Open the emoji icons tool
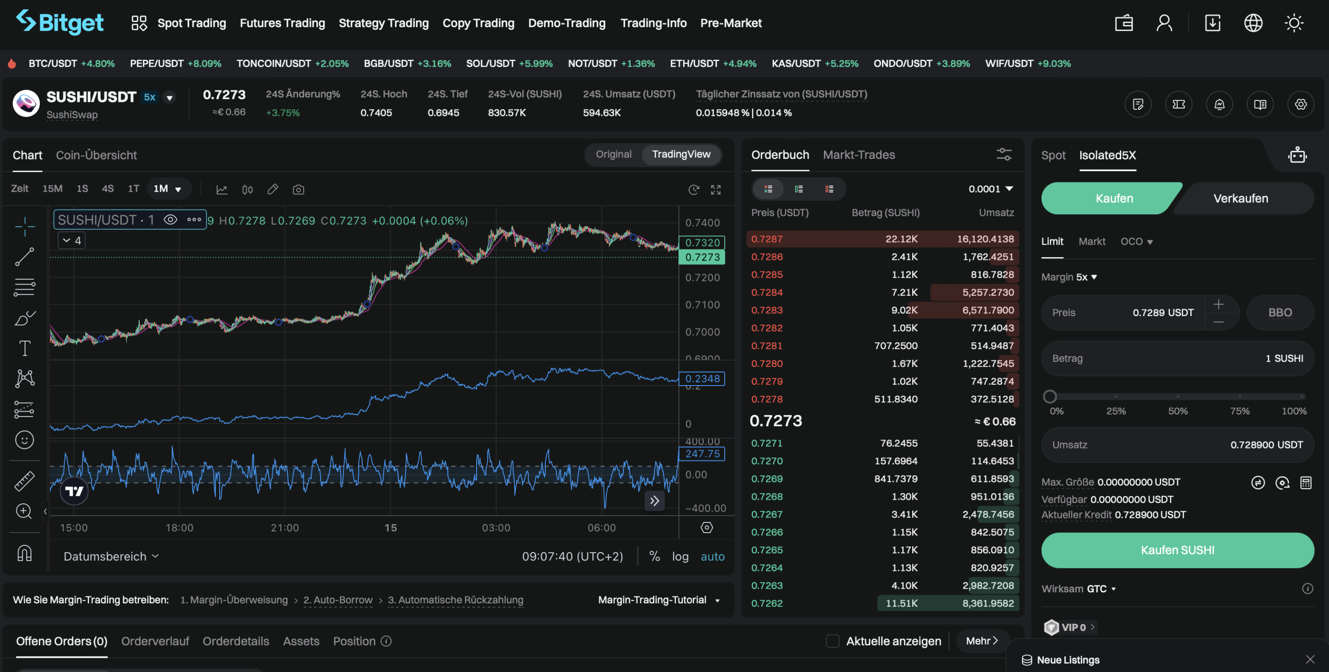The width and height of the screenshot is (1329, 672). tap(24, 440)
